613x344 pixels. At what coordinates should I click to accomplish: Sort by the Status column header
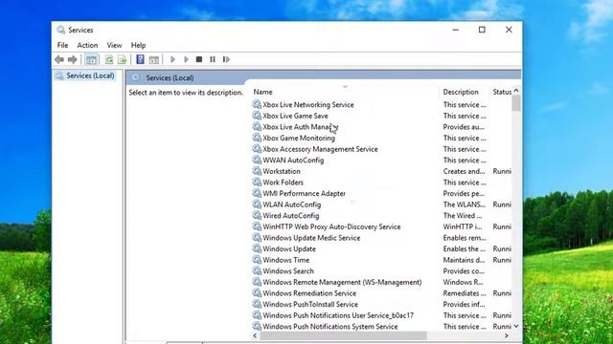(502, 92)
